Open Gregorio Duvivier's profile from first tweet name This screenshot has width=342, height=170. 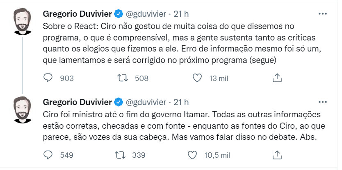78,14
